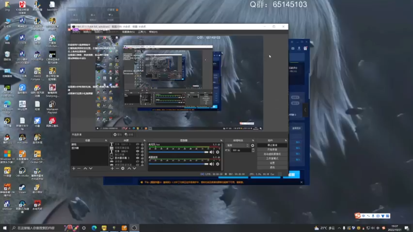Open source properties gear in Sources toolbar
Screen dimensions: 413x232
[x=123, y=169]
